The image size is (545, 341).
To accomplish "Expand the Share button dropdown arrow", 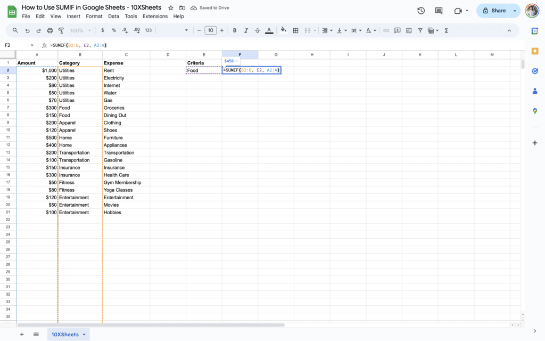I will click(514, 10).
